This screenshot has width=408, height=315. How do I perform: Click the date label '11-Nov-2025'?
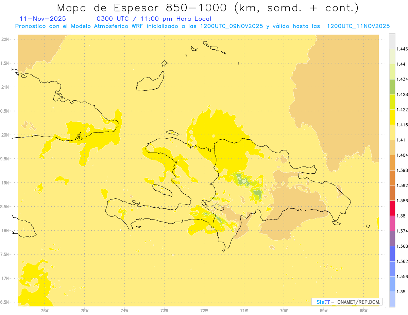point(43,19)
